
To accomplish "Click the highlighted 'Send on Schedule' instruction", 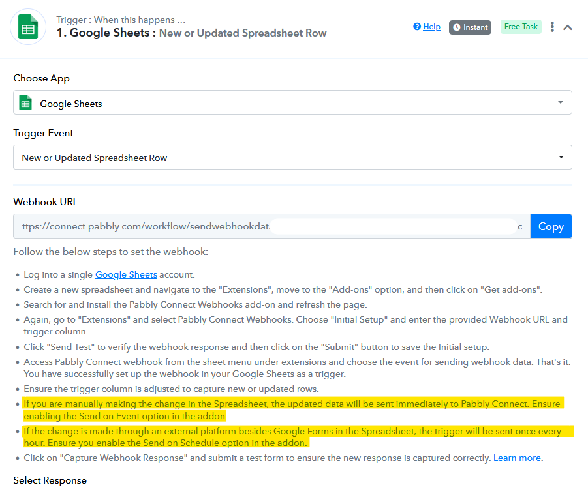I will click(x=298, y=437).
